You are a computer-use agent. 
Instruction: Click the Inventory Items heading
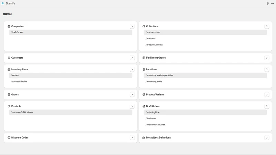(20, 70)
